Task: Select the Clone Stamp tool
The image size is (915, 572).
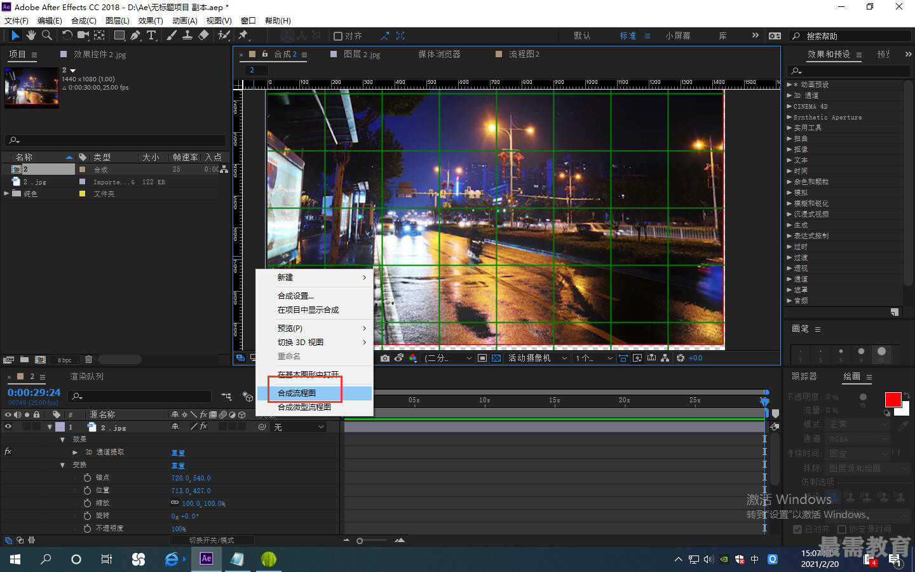Action: (187, 36)
